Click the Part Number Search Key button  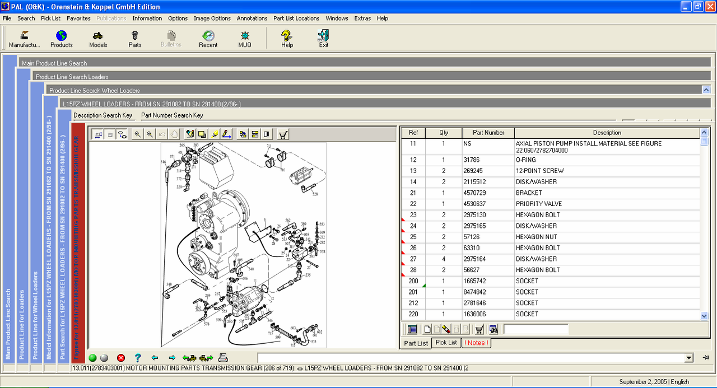[x=172, y=115]
